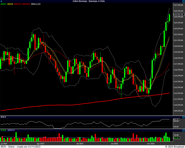
Task: Click the MMS20 indicator label
Action: point(18,4)
